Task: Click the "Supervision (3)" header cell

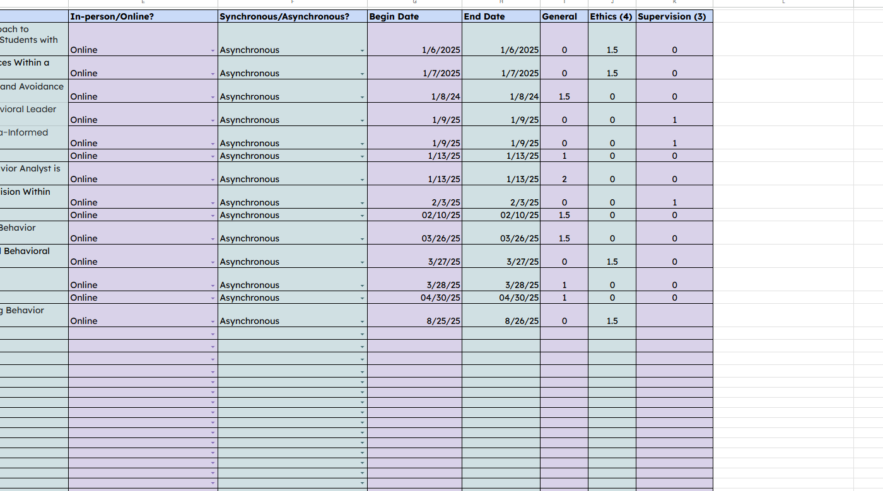Action: tap(674, 16)
